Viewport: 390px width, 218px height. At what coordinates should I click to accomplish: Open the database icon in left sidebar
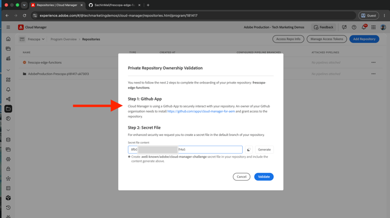pos(8,140)
